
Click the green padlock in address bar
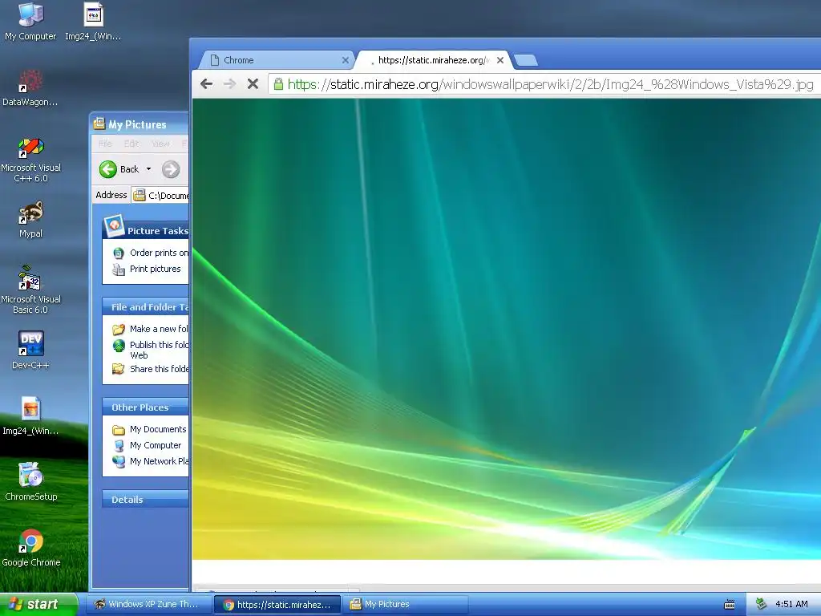(x=278, y=83)
